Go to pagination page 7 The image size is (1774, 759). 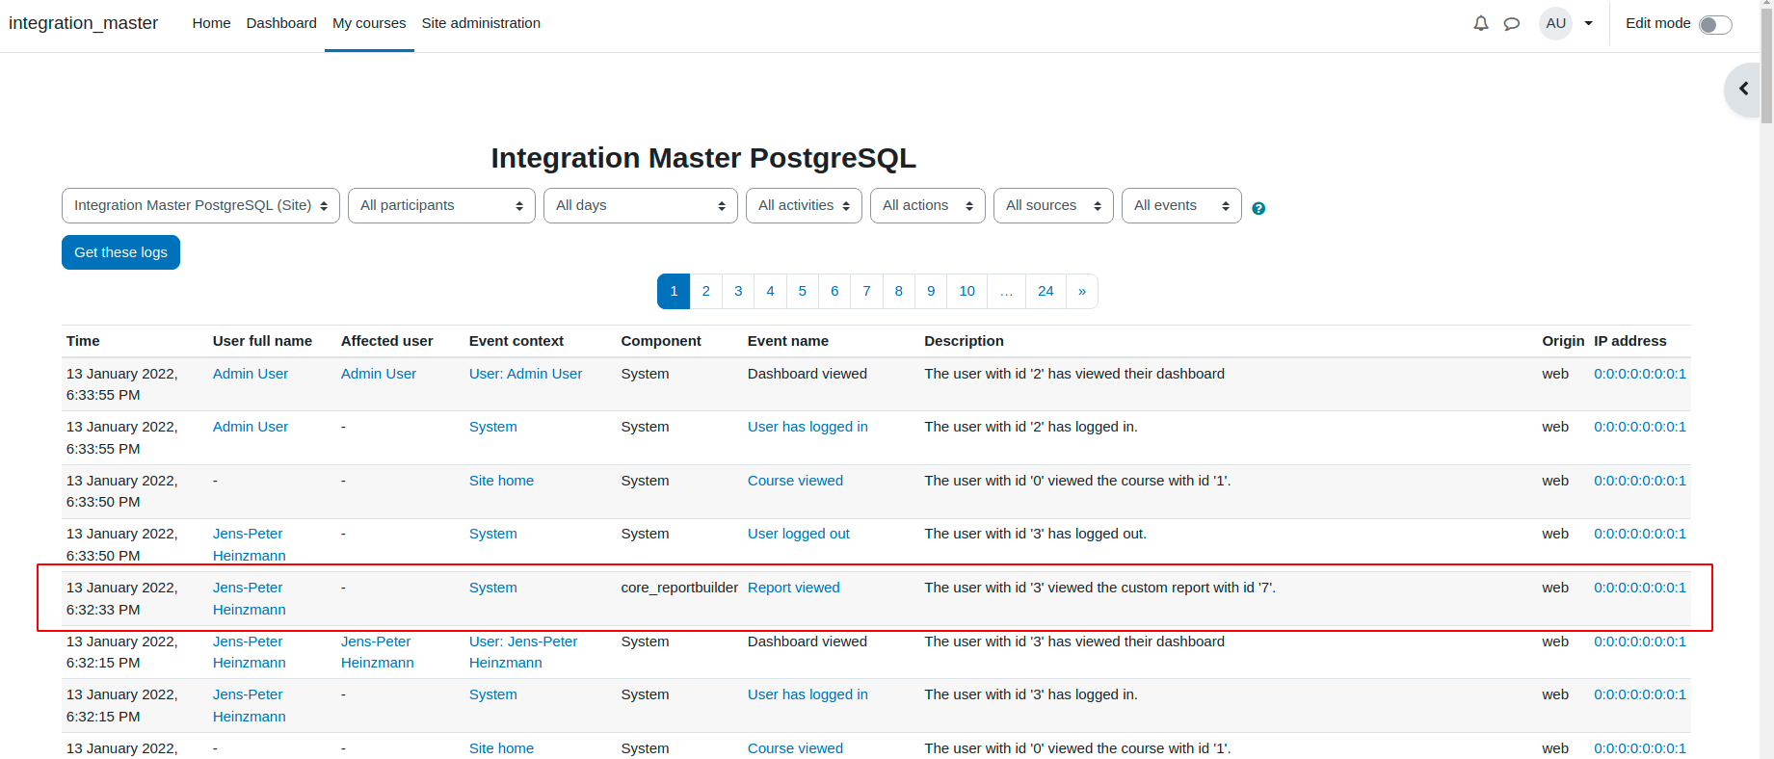pyautogui.click(x=866, y=291)
